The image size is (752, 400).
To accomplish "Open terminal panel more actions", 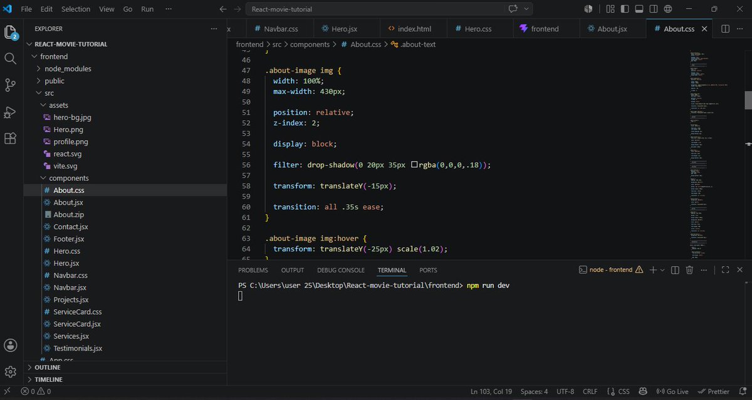I will (x=704, y=270).
